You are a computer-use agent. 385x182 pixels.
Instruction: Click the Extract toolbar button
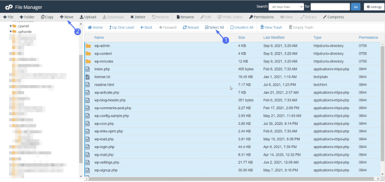point(308,17)
